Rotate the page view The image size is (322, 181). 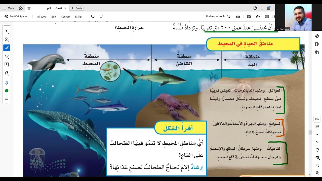(317, 150)
